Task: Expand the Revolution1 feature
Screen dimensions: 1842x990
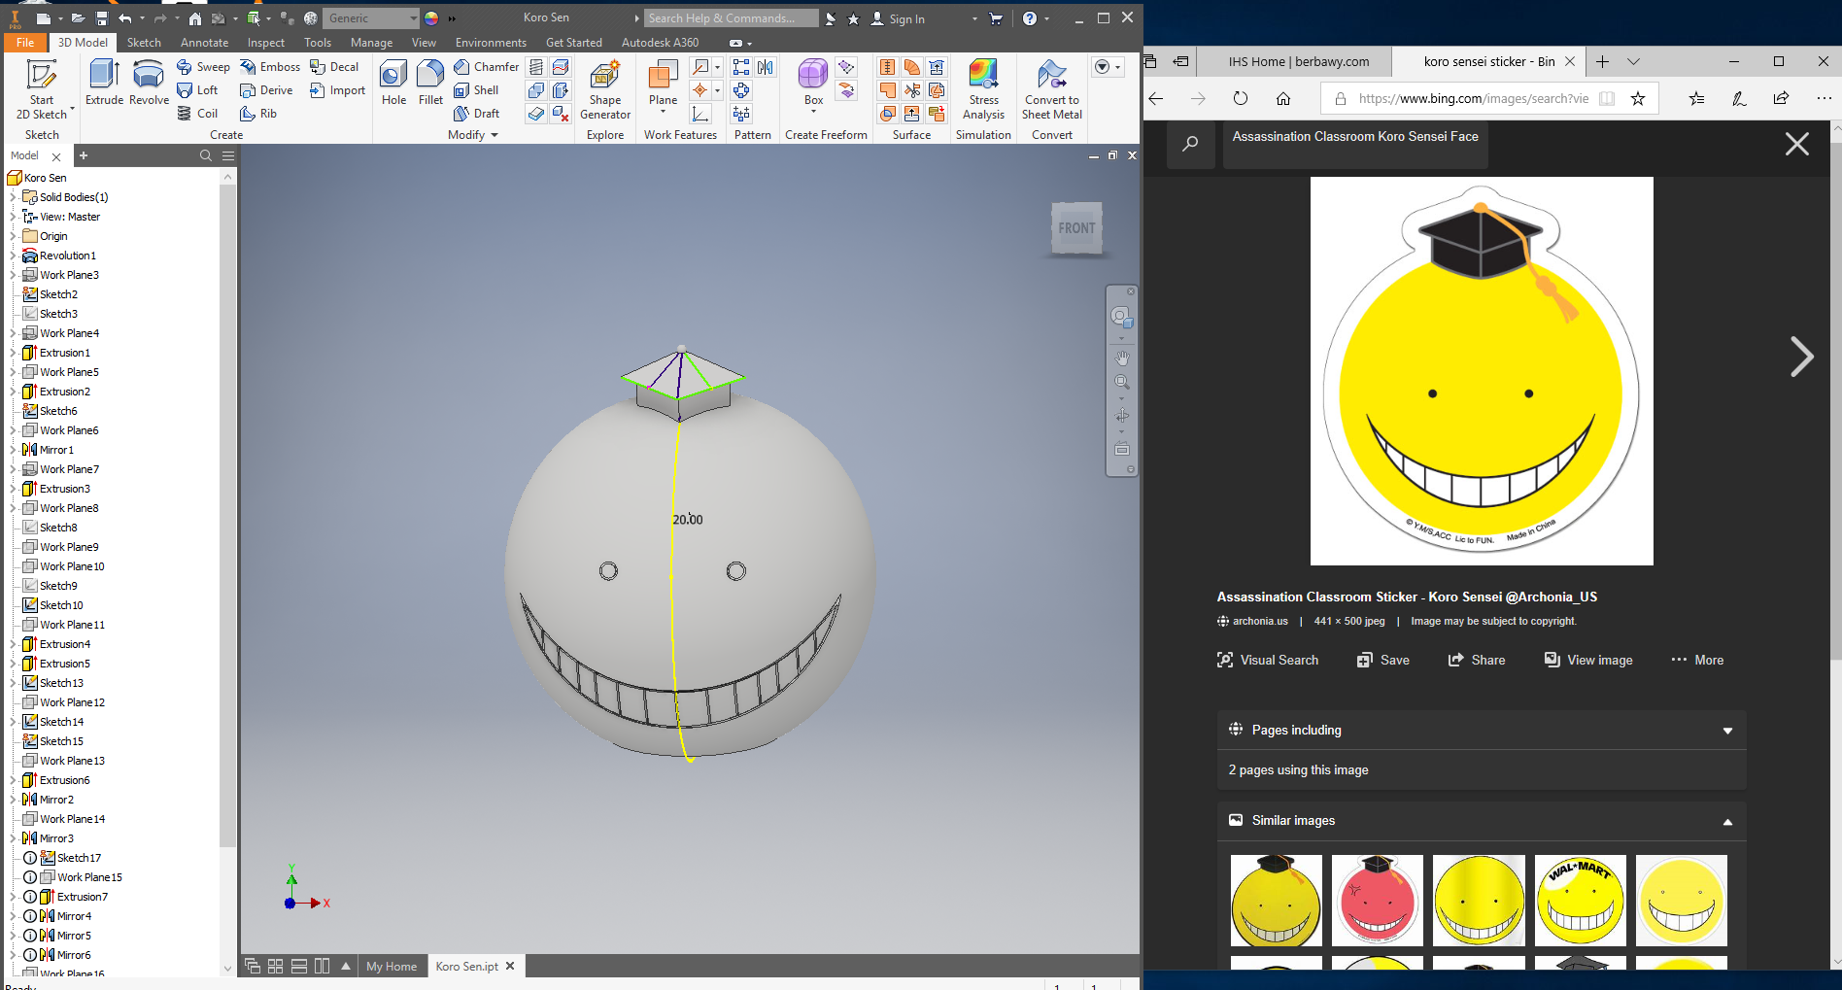Action: (x=14, y=256)
